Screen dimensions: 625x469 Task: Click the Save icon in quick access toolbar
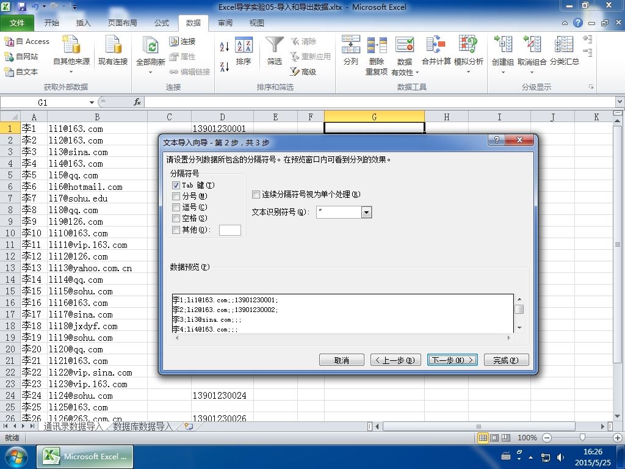click(x=21, y=7)
